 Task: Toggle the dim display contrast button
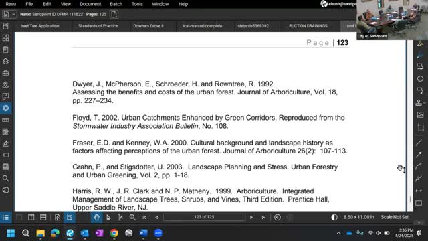pyautogui.click(x=334, y=217)
